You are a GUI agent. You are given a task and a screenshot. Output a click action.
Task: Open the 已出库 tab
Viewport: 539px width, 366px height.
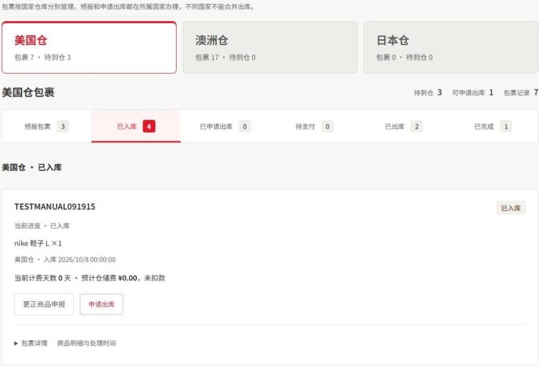[404, 127]
